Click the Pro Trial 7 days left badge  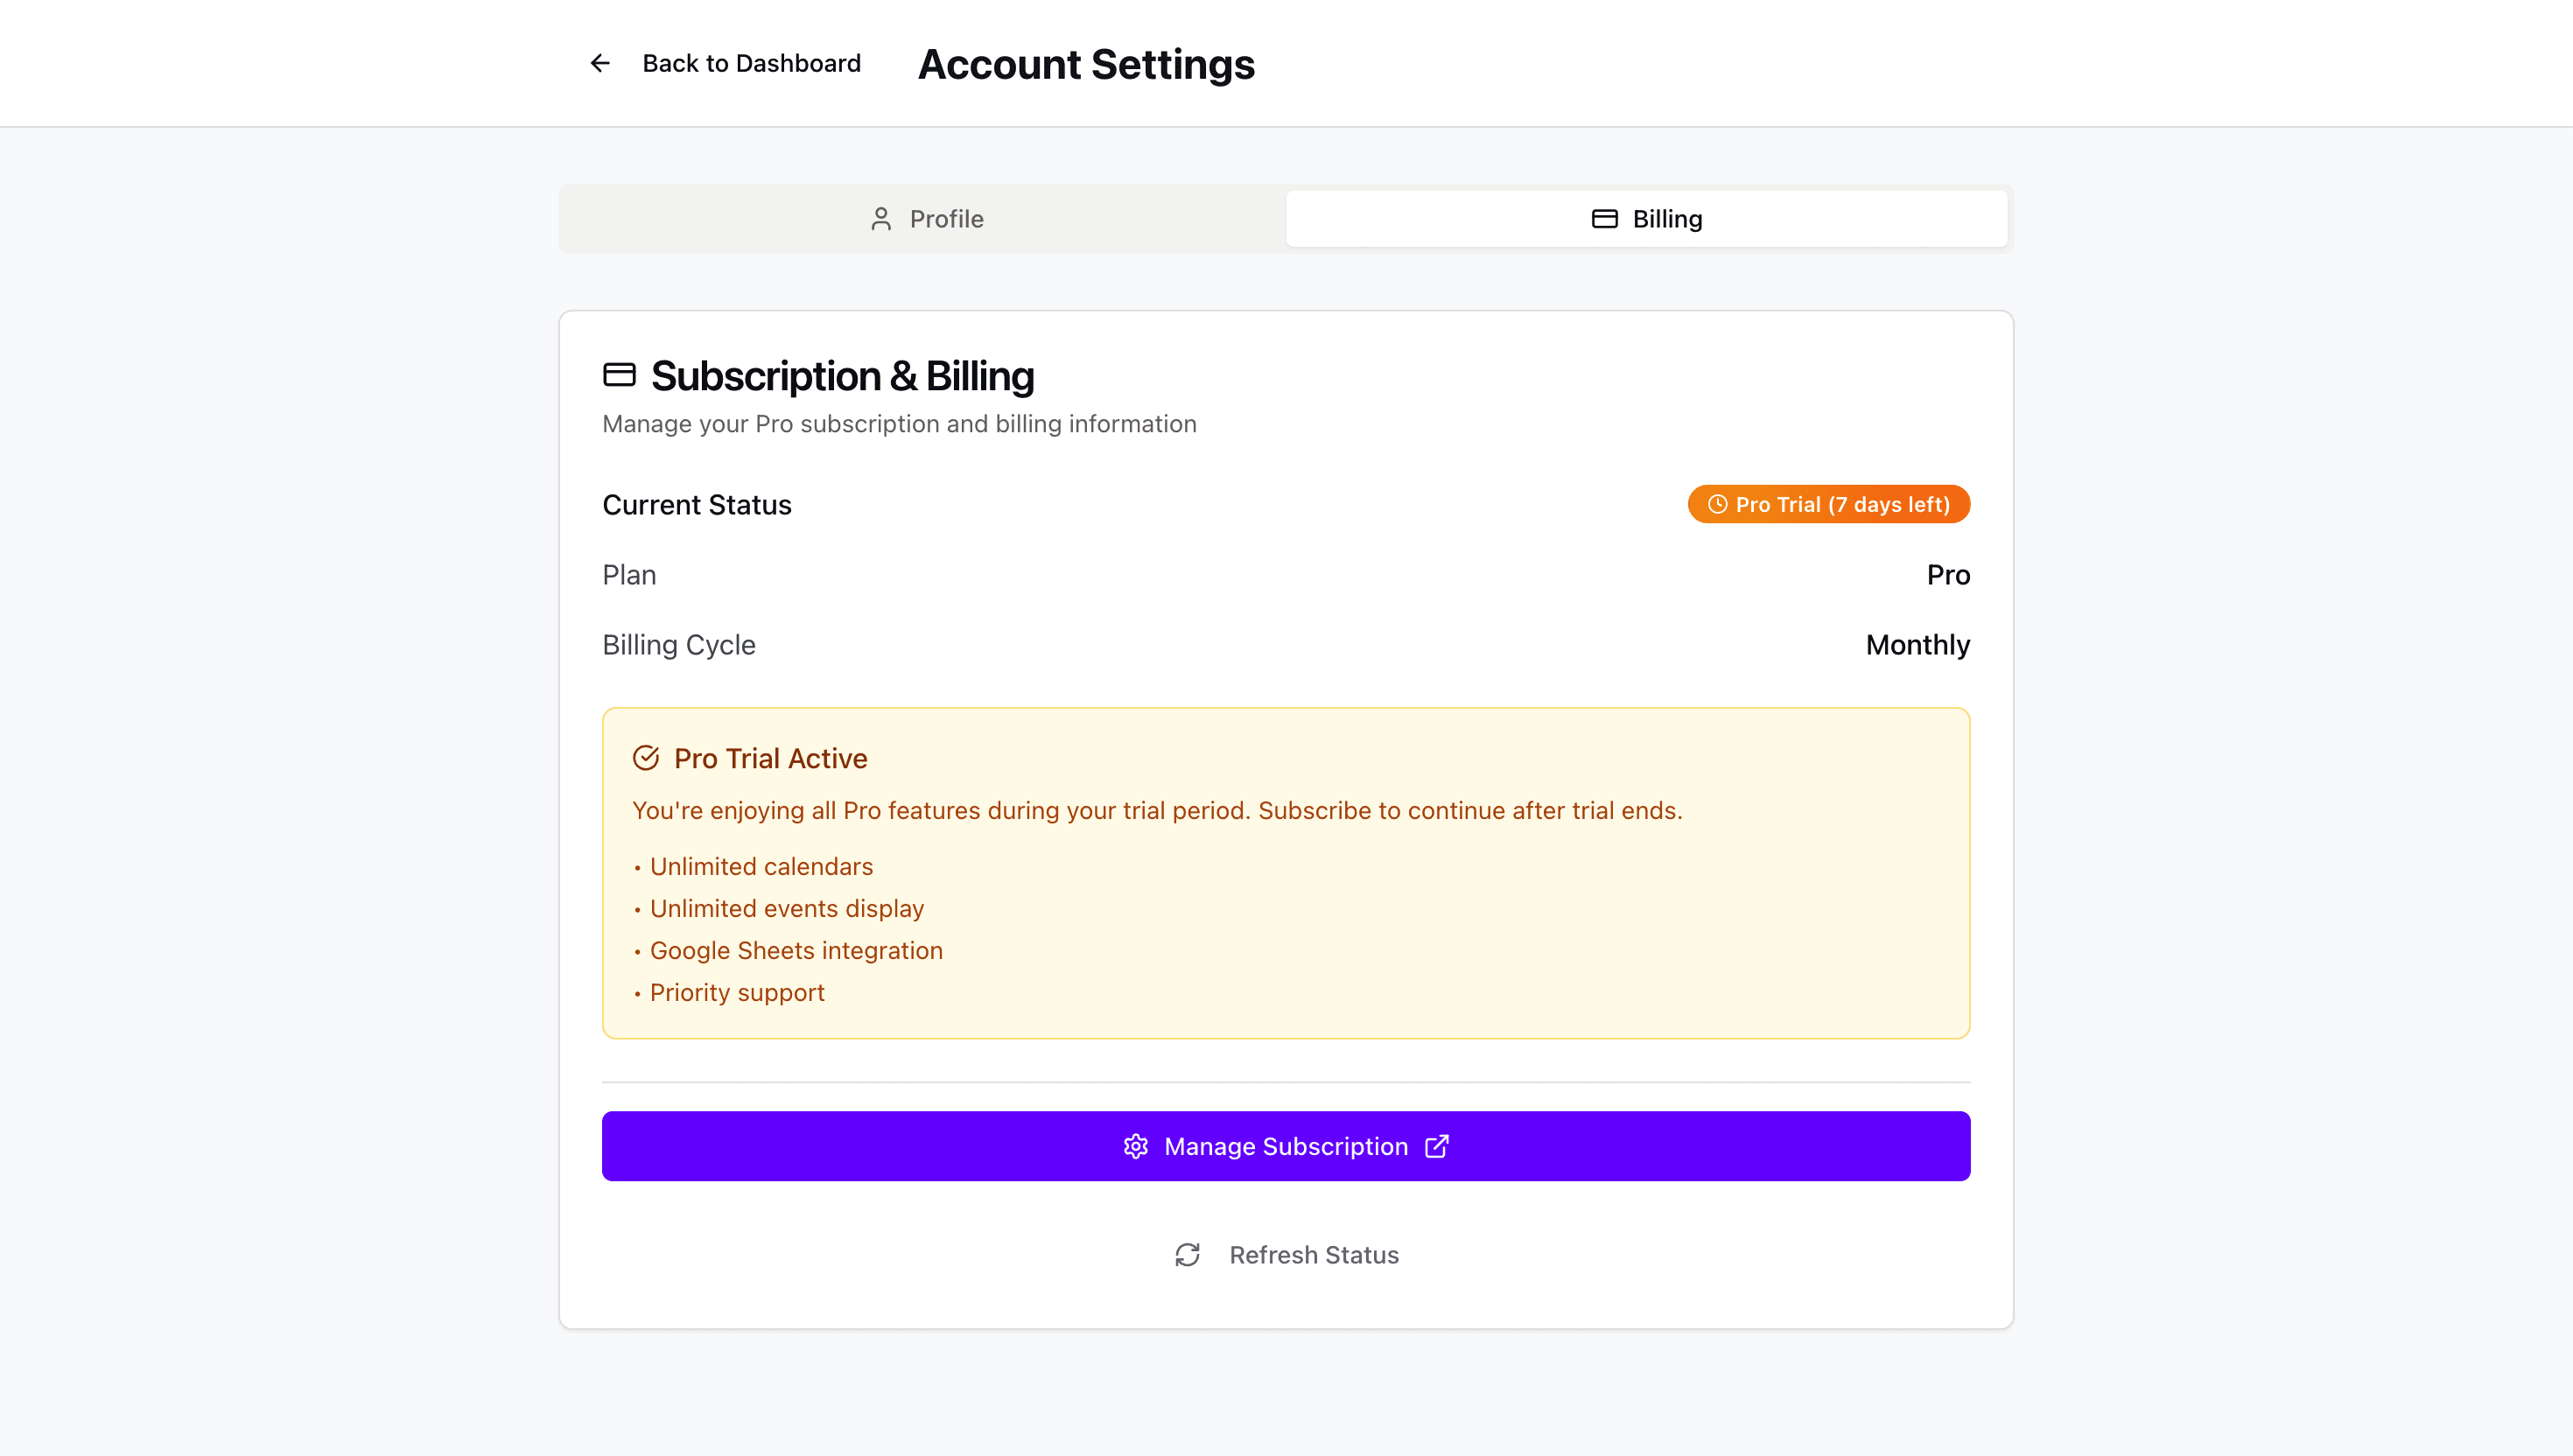tap(1828, 504)
